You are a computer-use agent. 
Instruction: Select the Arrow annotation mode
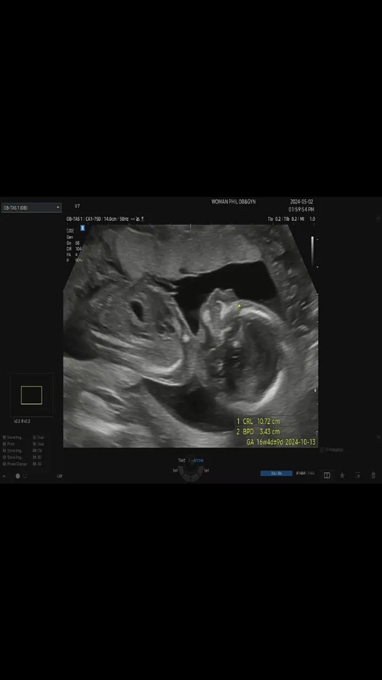tap(198, 460)
